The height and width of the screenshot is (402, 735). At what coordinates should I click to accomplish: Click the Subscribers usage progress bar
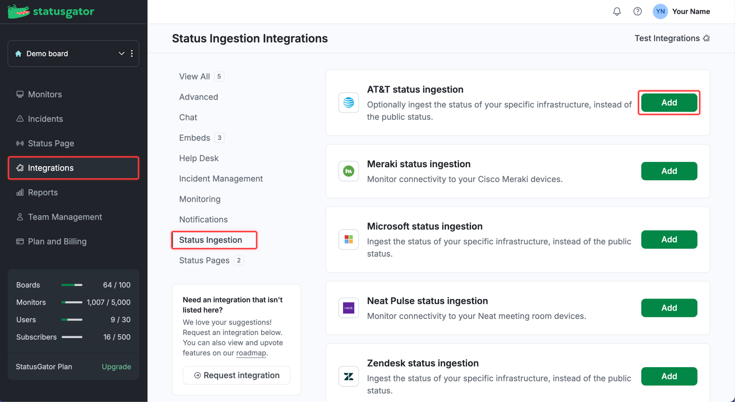pos(72,337)
